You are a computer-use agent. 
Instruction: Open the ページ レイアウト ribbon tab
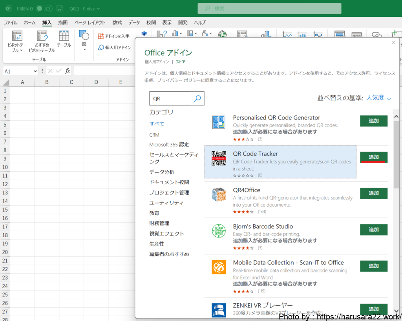click(x=90, y=22)
